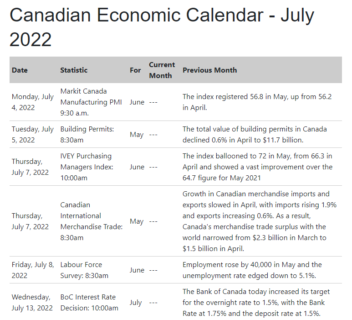This screenshot has width=352, height=320.
Task: Click the For column header
Action: point(135,70)
